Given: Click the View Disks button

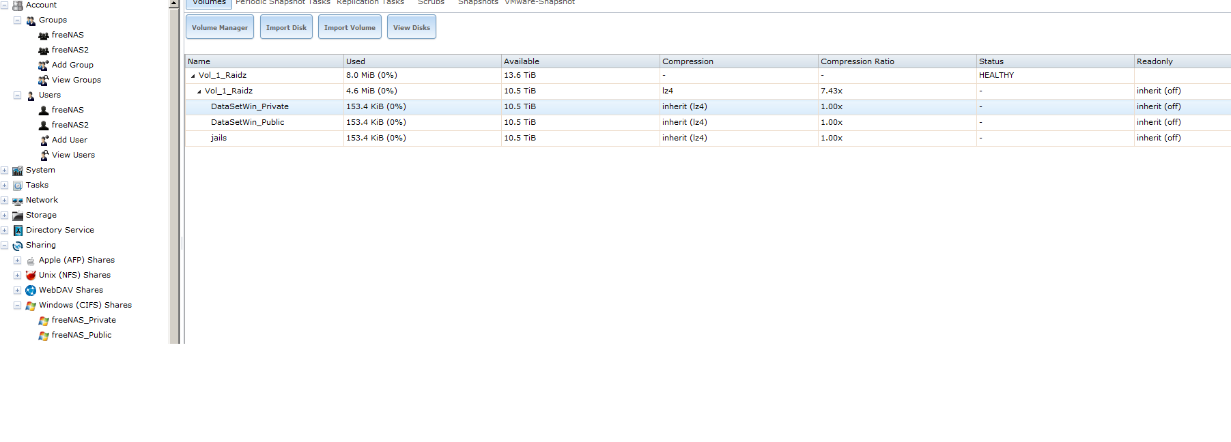Looking at the screenshot, I should pyautogui.click(x=412, y=27).
